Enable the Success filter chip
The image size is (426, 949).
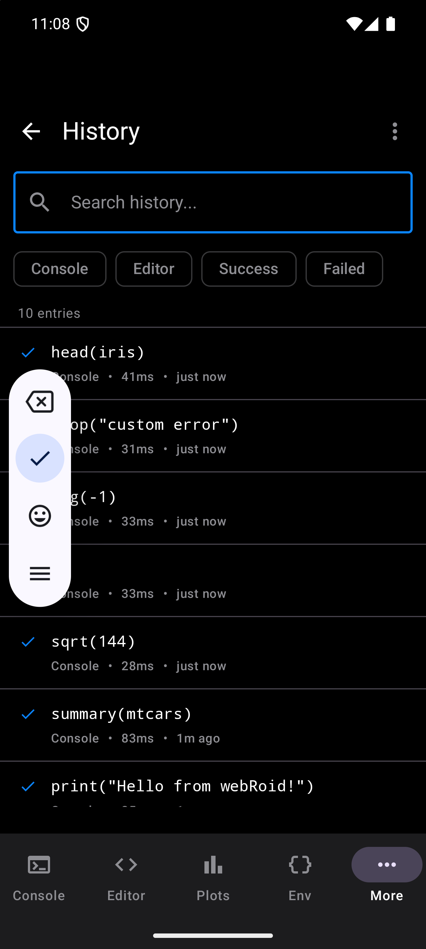248,269
